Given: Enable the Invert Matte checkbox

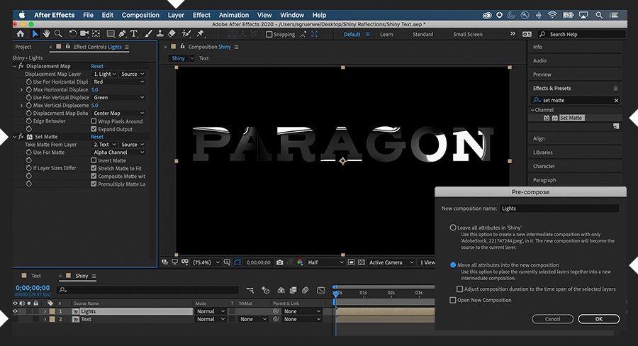Looking at the screenshot, I should pos(94,160).
